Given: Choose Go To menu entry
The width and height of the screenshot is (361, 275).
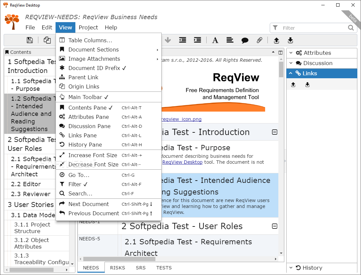Looking at the screenshot, I should click(x=108, y=175).
